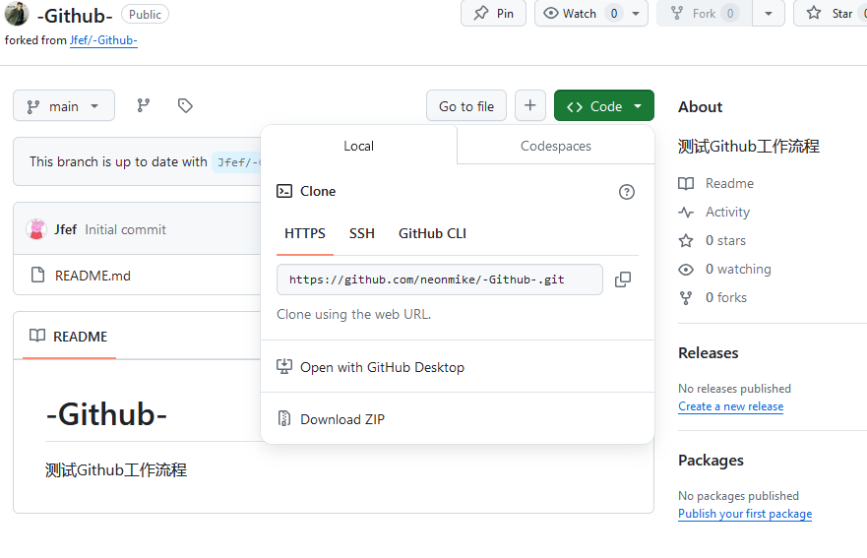Select the README tab
The height and width of the screenshot is (558, 867).
click(69, 337)
